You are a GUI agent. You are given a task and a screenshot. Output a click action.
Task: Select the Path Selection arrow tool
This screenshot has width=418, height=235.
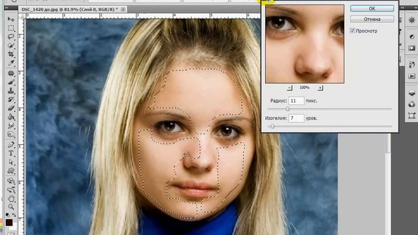[x=11, y=162]
